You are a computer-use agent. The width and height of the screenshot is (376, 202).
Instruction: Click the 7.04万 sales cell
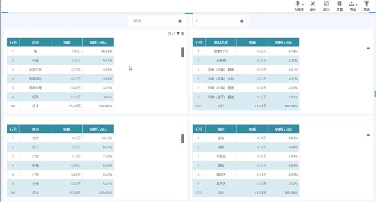(67, 51)
